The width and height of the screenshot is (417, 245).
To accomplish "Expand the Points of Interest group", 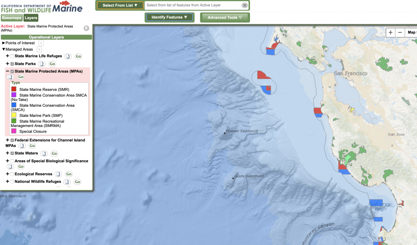I will 4,43.
